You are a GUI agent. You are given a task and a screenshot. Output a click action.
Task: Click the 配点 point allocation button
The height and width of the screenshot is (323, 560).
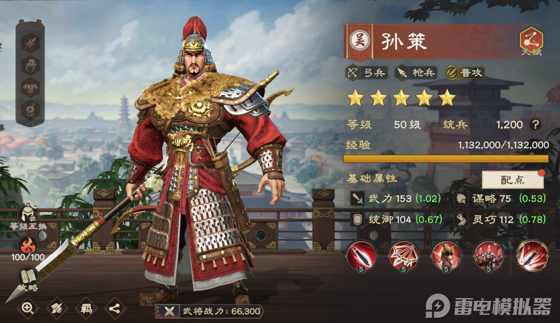tap(513, 180)
